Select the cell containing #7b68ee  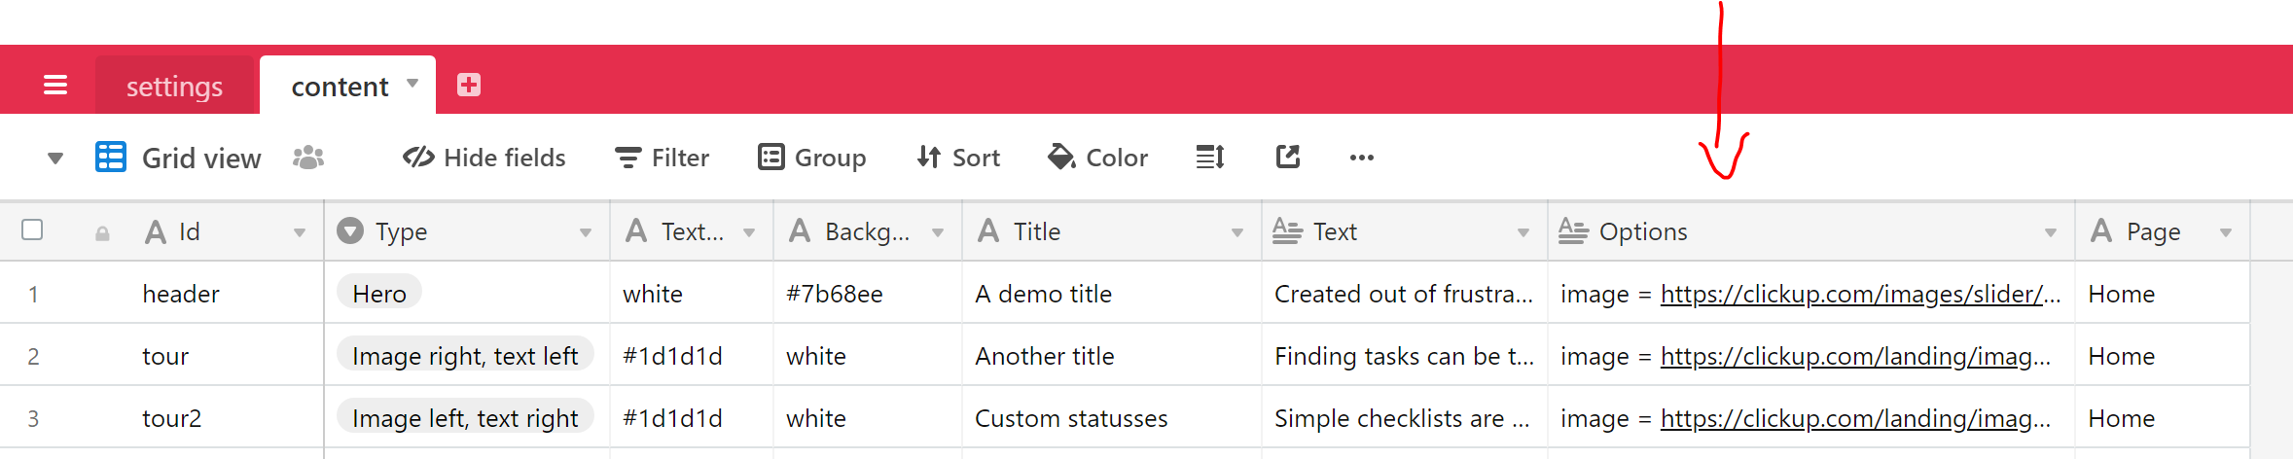click(868, 294)
